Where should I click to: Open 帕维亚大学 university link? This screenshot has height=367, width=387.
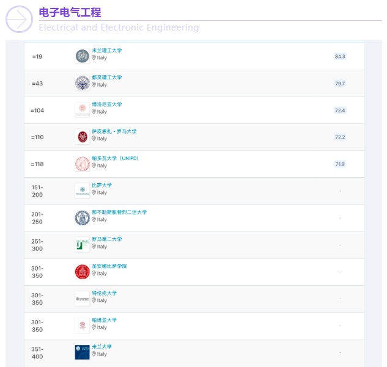[x=104, y=320]
